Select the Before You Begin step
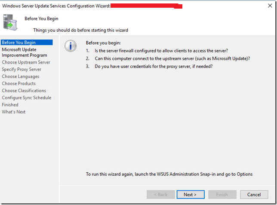Screen dimensions: 277x205 click(x=27, y=43)
